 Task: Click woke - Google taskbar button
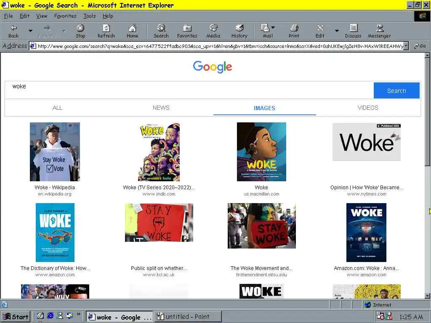120,317
